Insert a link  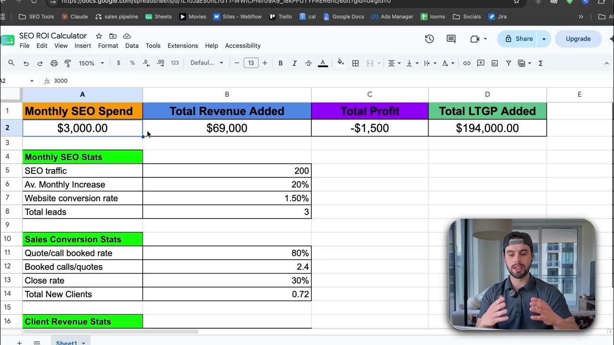pos(466,63)
